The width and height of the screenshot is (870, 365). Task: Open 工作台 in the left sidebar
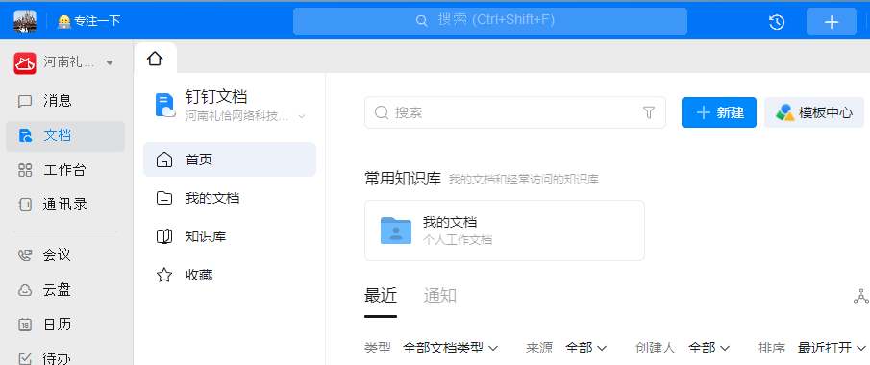click(65, 170)
